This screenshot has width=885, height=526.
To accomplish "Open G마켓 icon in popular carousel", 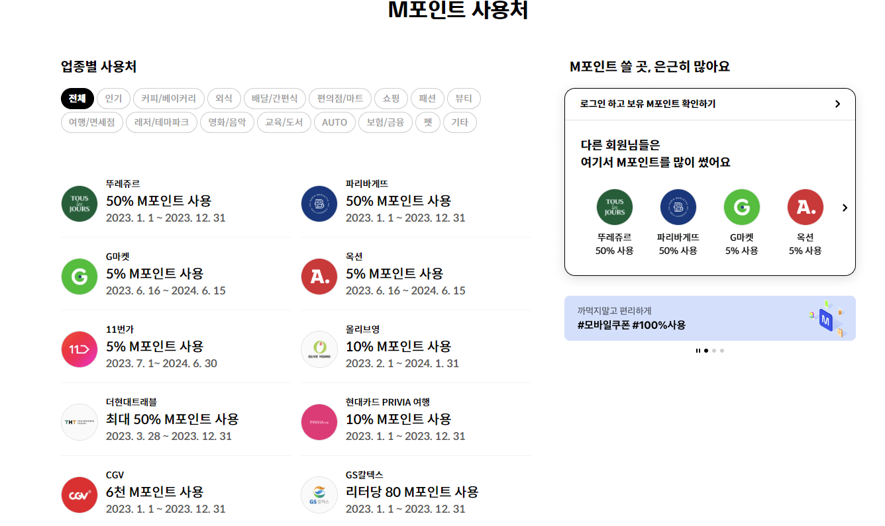I will (x=742, y=207).
